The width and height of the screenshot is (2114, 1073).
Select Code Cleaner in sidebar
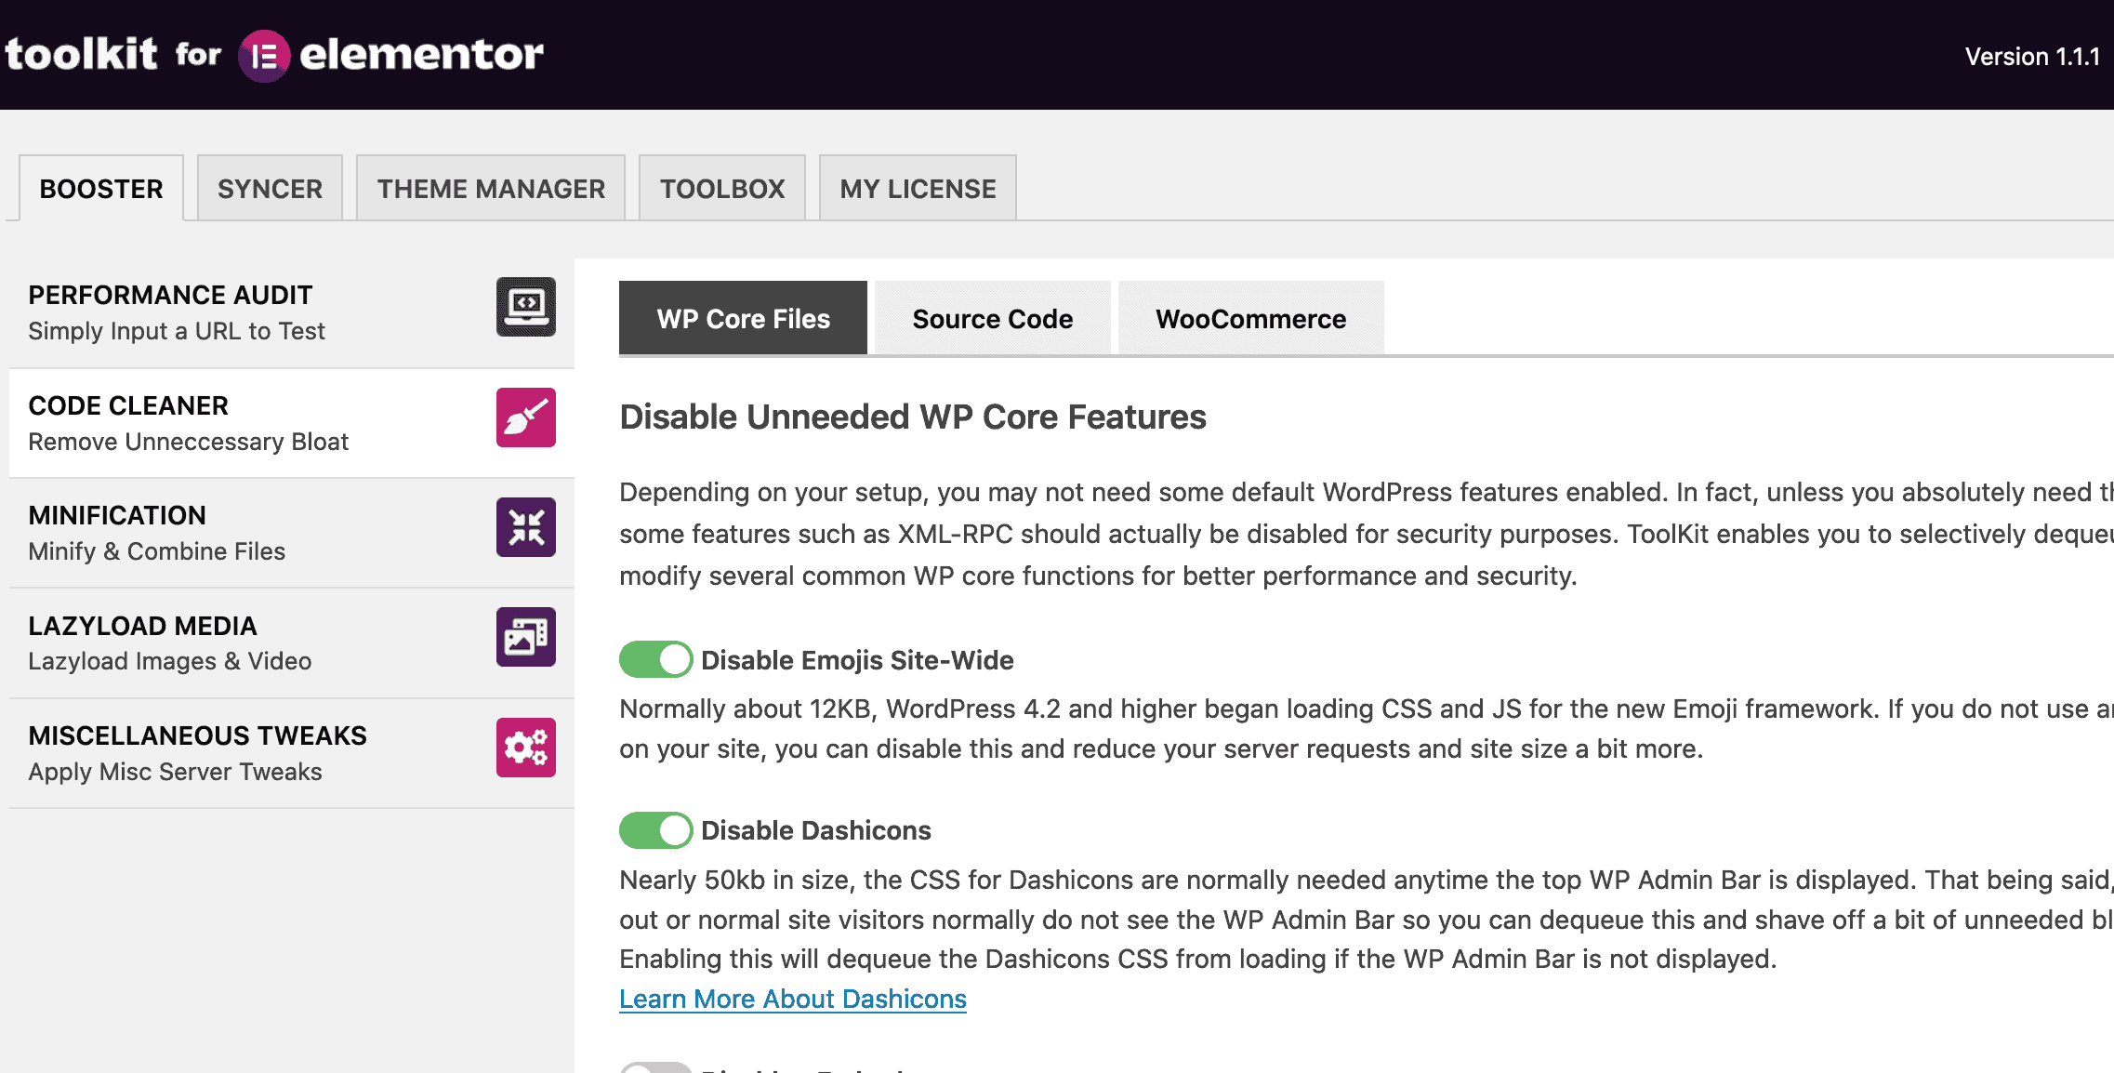[x=292, y=424]
